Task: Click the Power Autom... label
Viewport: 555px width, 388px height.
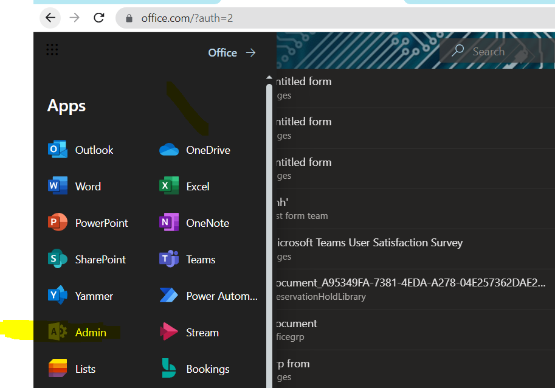Action: (x=222, y=296)
